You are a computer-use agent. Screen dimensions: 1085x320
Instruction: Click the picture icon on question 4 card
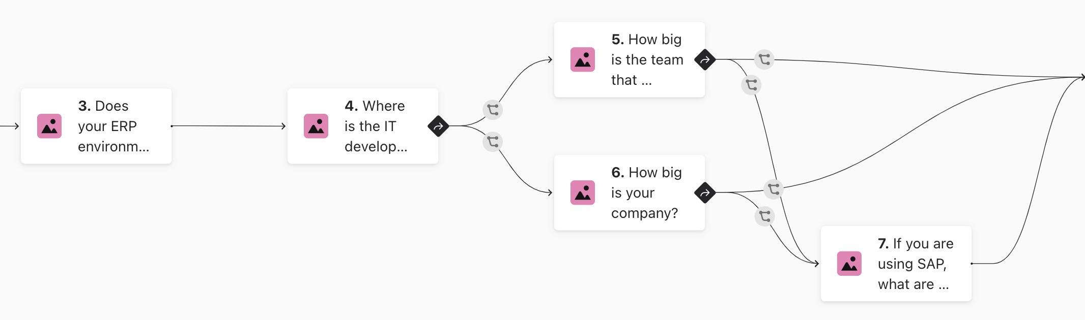pos(316,126)
